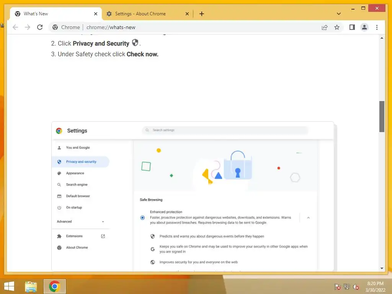The height and width of the screenshot is (294, 392).
Task: Click the taskbar clock showing 8:20 PM
Action: (x=375, y=287)
